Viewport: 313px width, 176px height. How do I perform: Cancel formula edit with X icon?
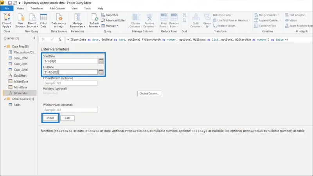(43, 40)
